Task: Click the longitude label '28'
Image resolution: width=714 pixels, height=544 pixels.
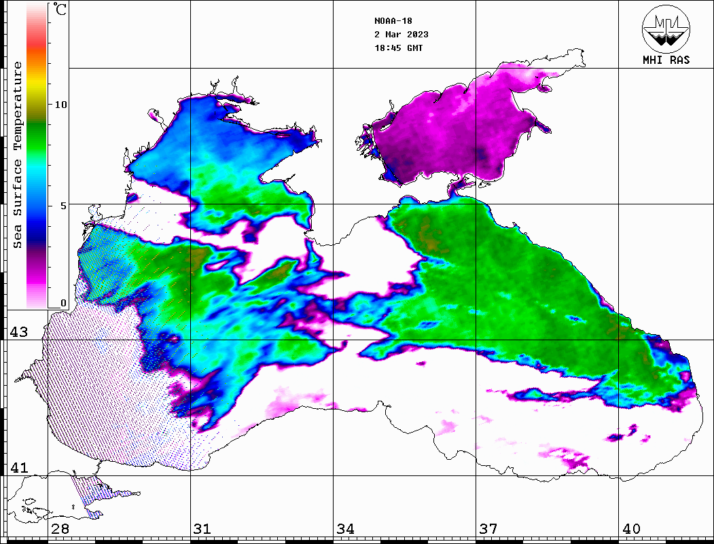Action: pyautogui.click(x=60, y=529)
